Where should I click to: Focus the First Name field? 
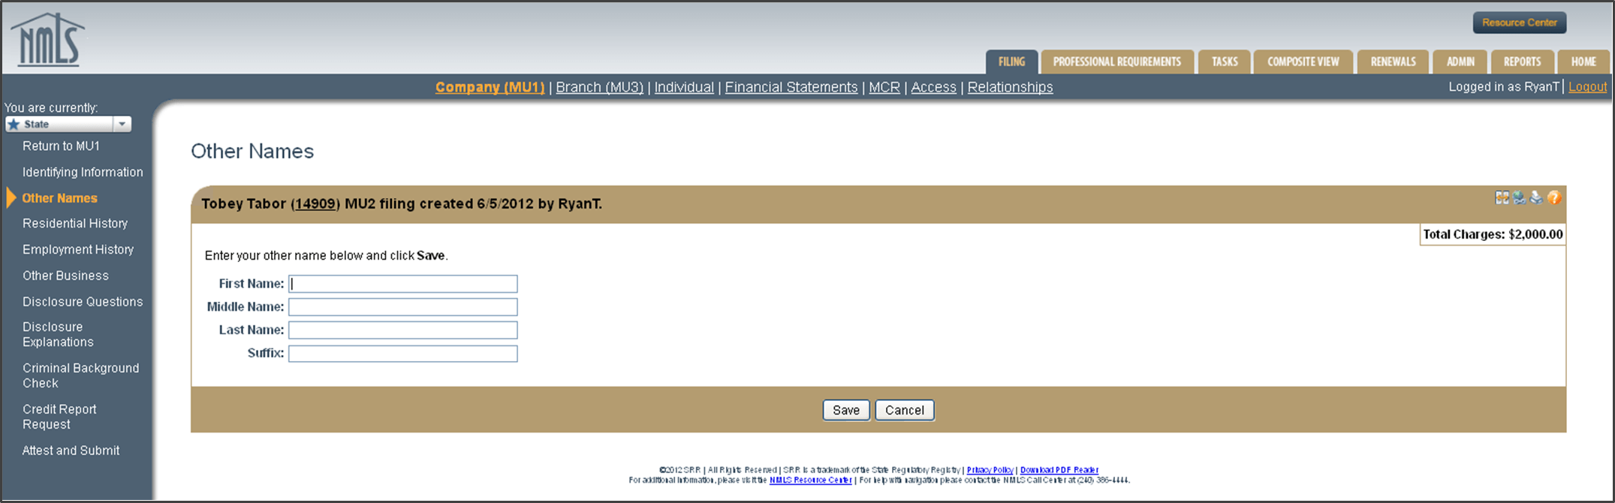point(403,284)
